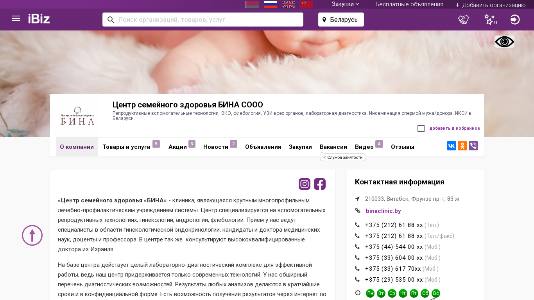This screenshot has height=300, width=534.
Task: Open the Закупки tab in company menu
Action: coord(300,147)
